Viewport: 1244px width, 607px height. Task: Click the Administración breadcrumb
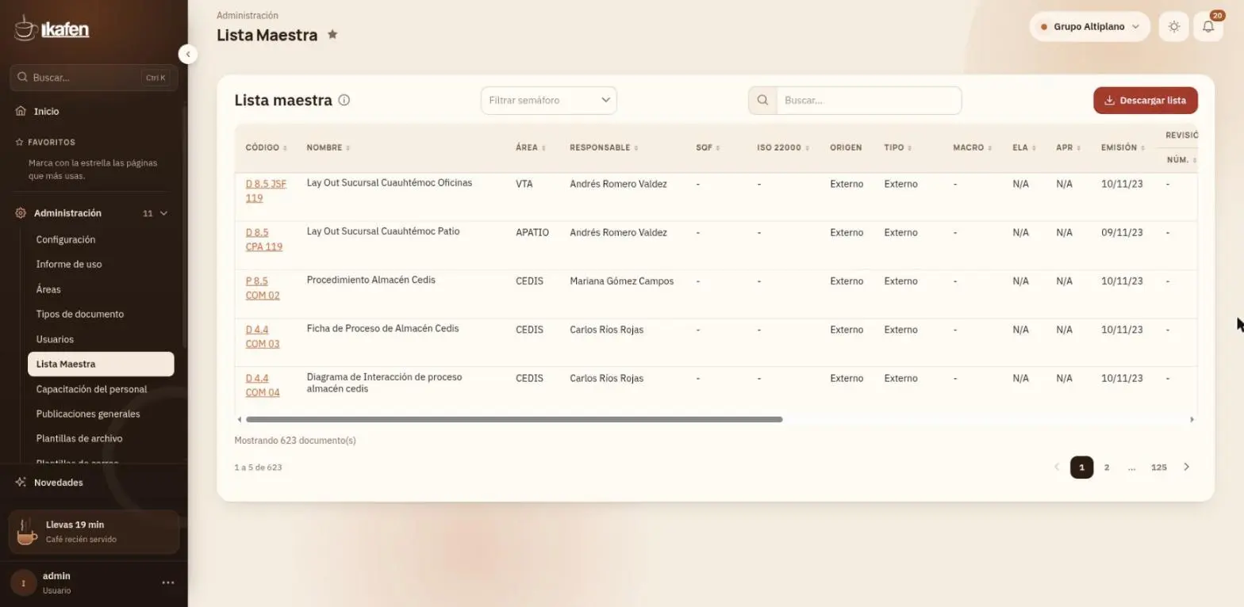(x=248, y=15)
